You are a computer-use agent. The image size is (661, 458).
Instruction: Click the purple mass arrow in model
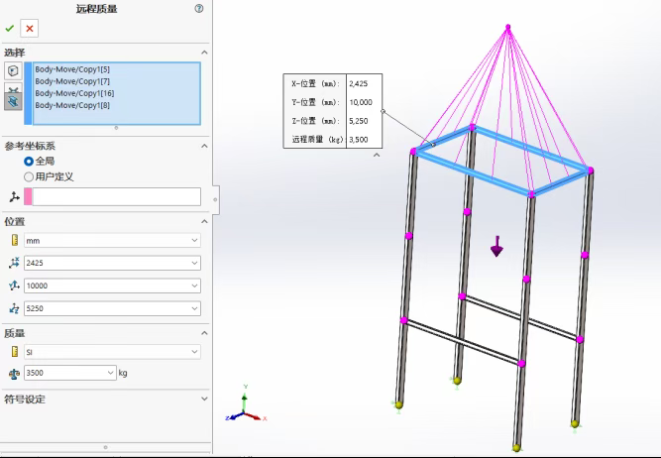click(496, 248)
